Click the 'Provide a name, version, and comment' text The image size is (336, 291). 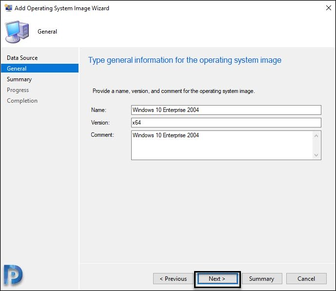coord(174,91)
